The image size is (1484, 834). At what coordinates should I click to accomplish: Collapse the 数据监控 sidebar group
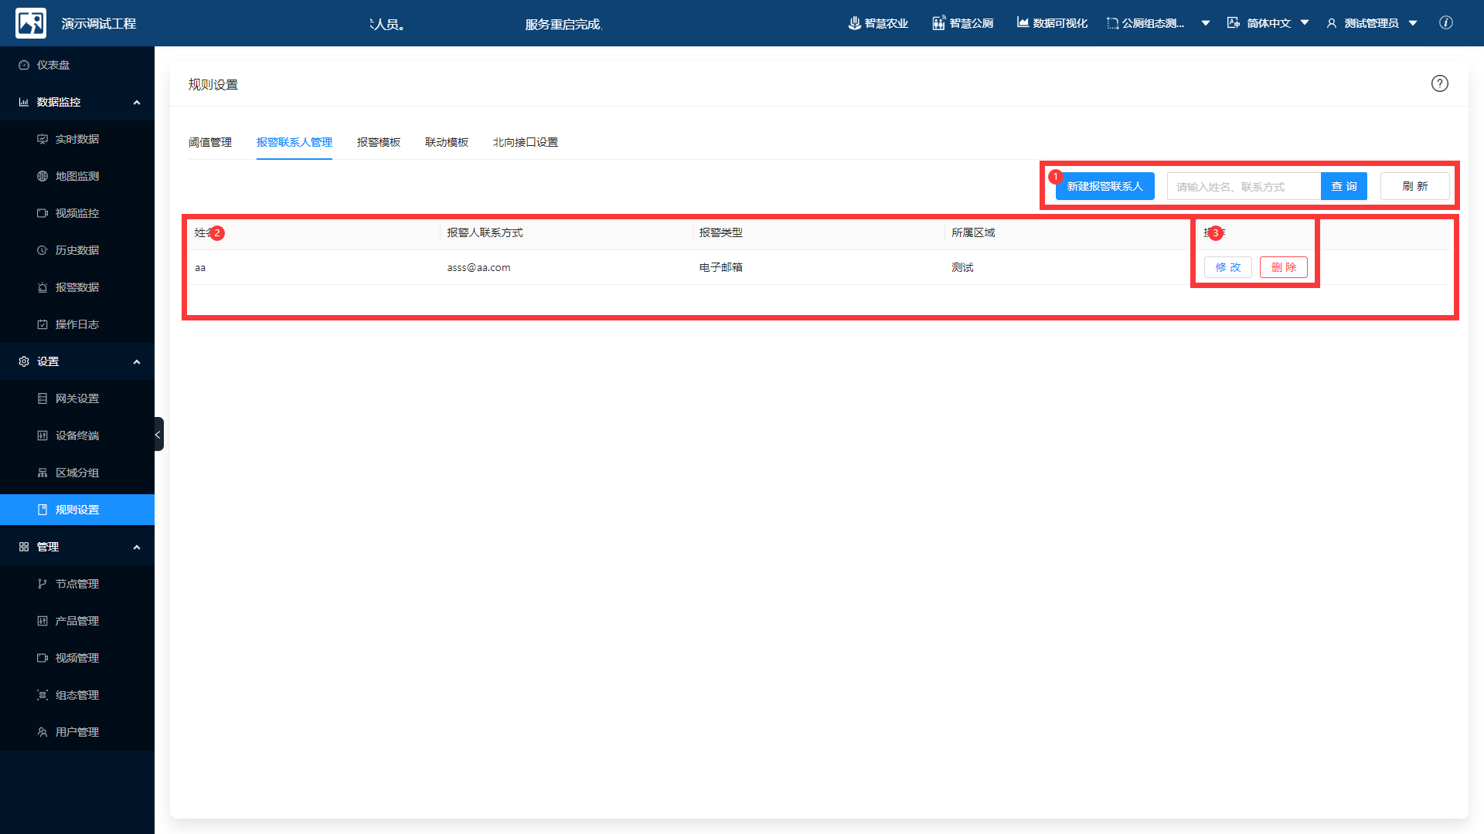coord(77,102)
